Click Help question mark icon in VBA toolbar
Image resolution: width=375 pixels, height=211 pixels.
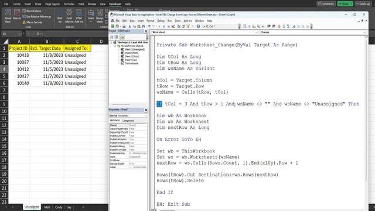tap(198, 26)
